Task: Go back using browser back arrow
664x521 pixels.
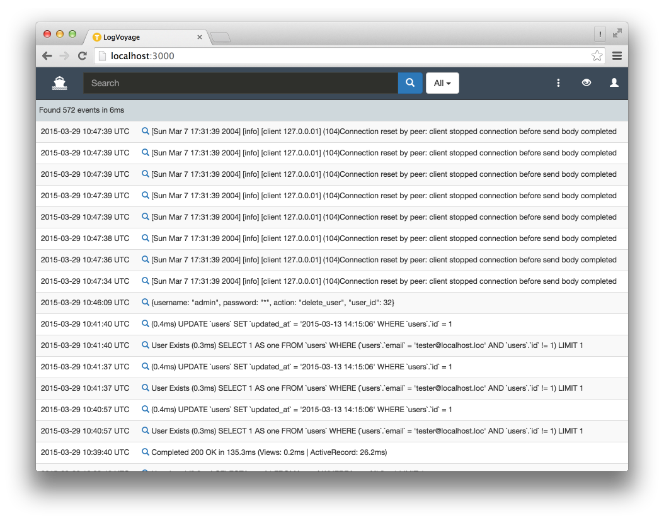Action: [x=47, y=56]
